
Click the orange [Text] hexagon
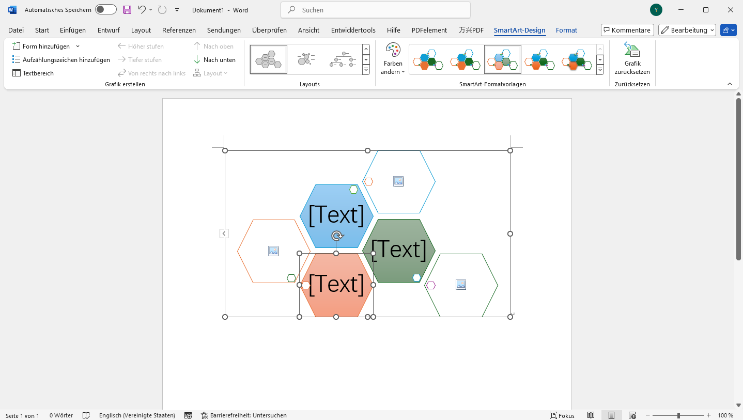[x=336, y=284]
